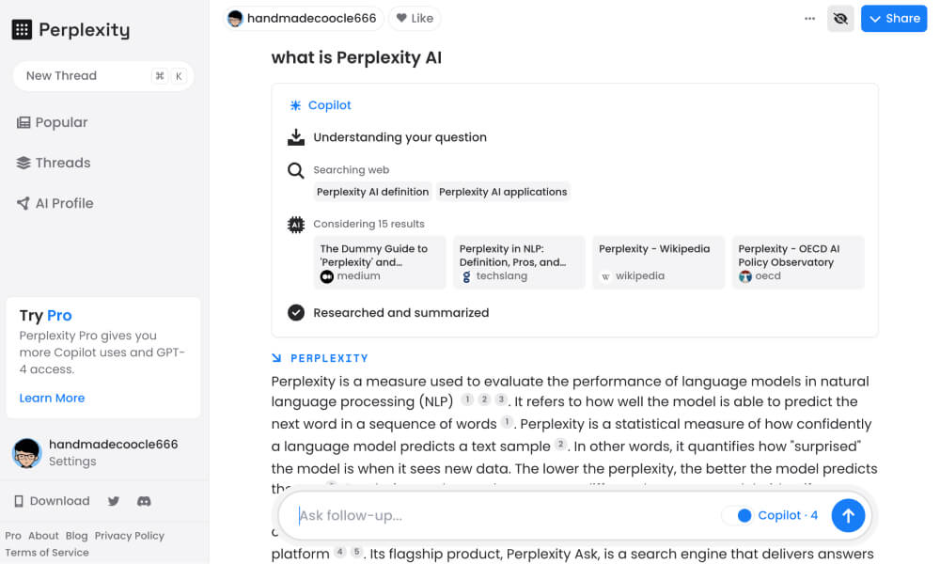Open the Perplexity Wikipedia source card

point(658,262)
